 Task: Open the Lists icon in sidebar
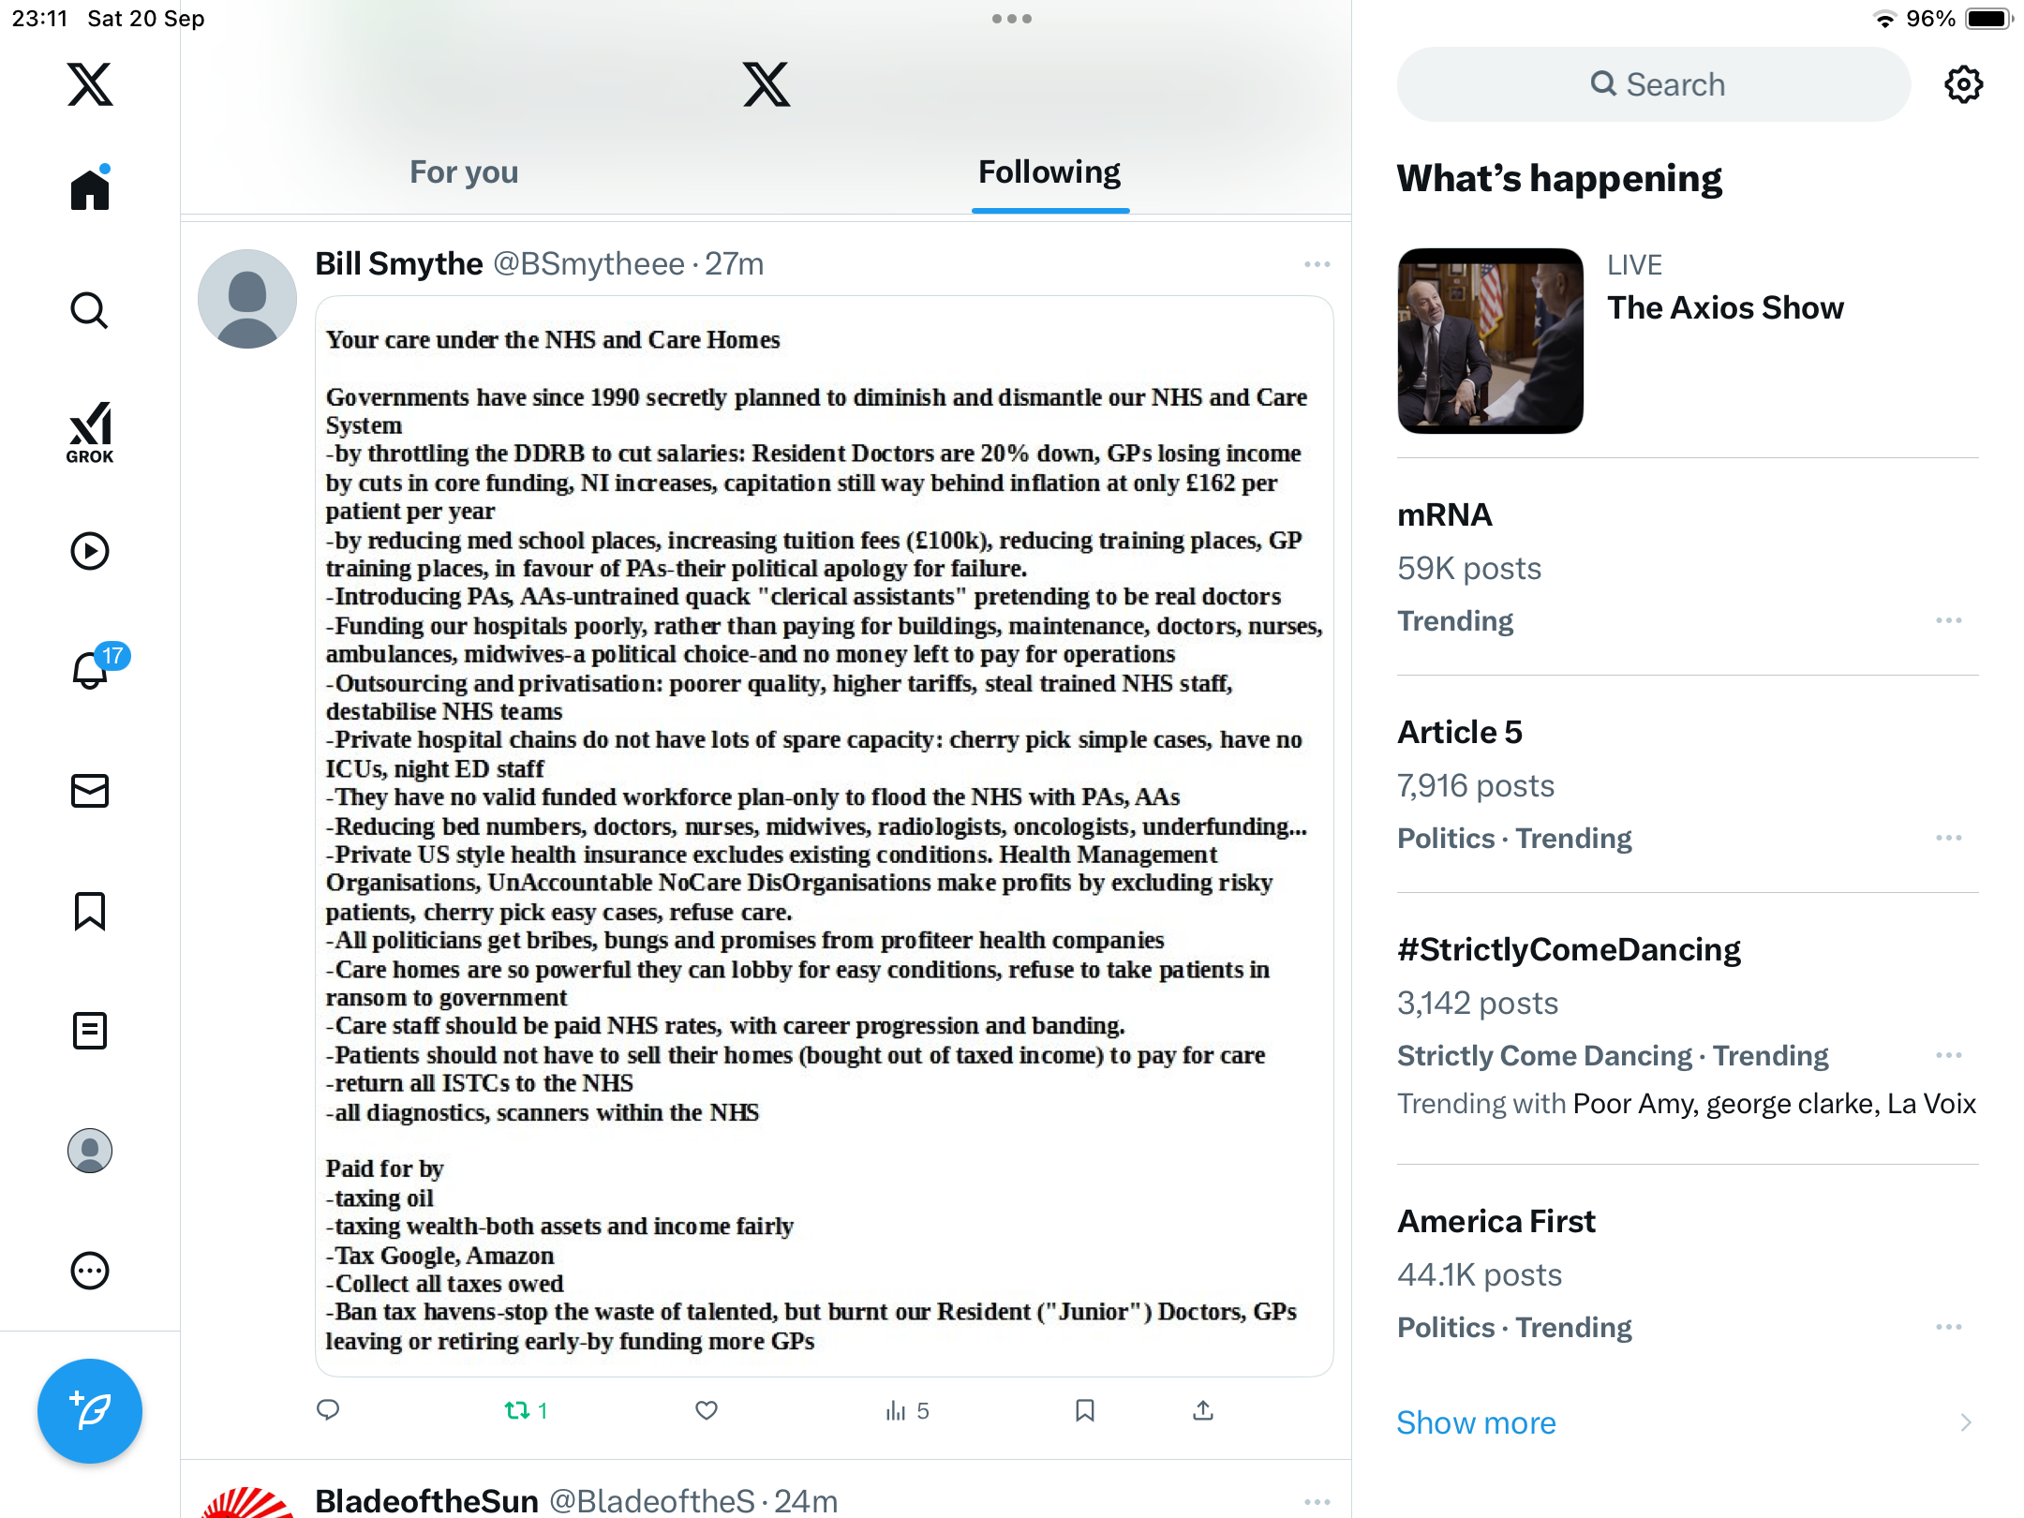(x=90, y=1031)
